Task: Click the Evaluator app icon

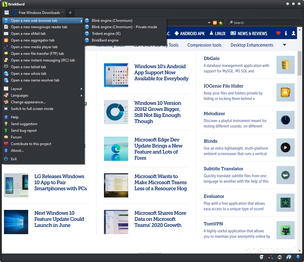Action: (x=286, y=203)
